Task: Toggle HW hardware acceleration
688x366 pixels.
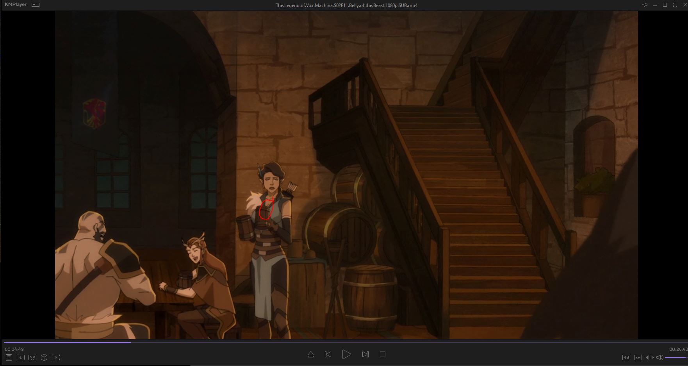Action: pos(626,357)
